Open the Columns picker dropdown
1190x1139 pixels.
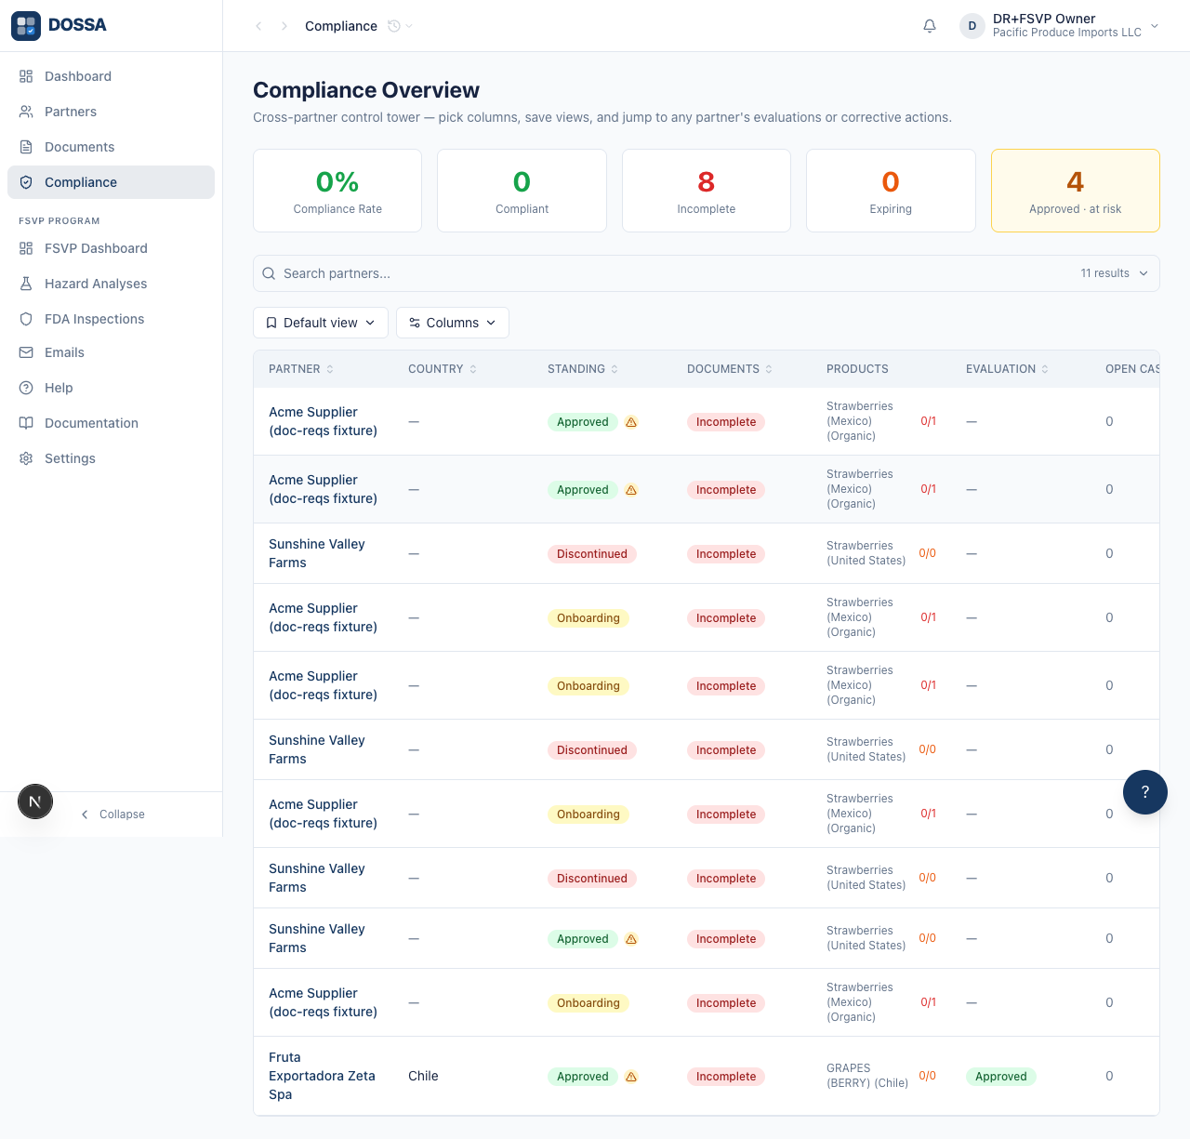[453, 323]
